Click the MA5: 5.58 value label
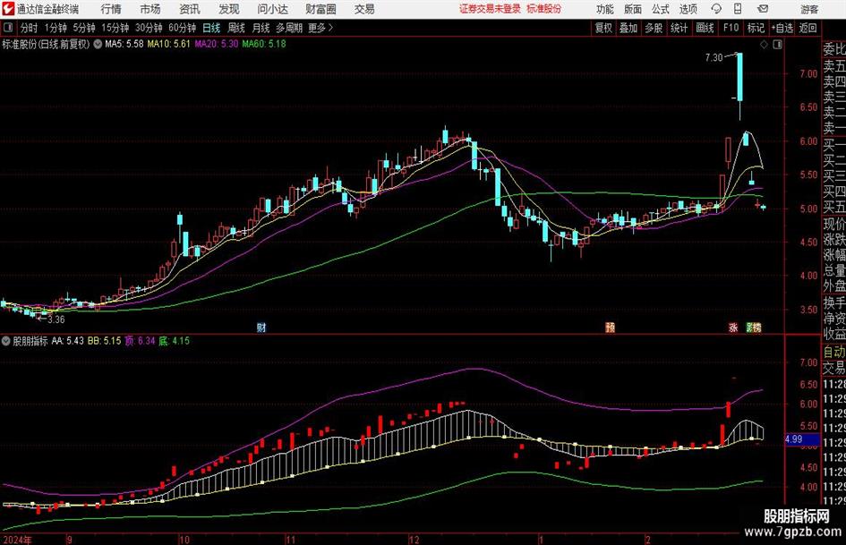 point(124,44)
